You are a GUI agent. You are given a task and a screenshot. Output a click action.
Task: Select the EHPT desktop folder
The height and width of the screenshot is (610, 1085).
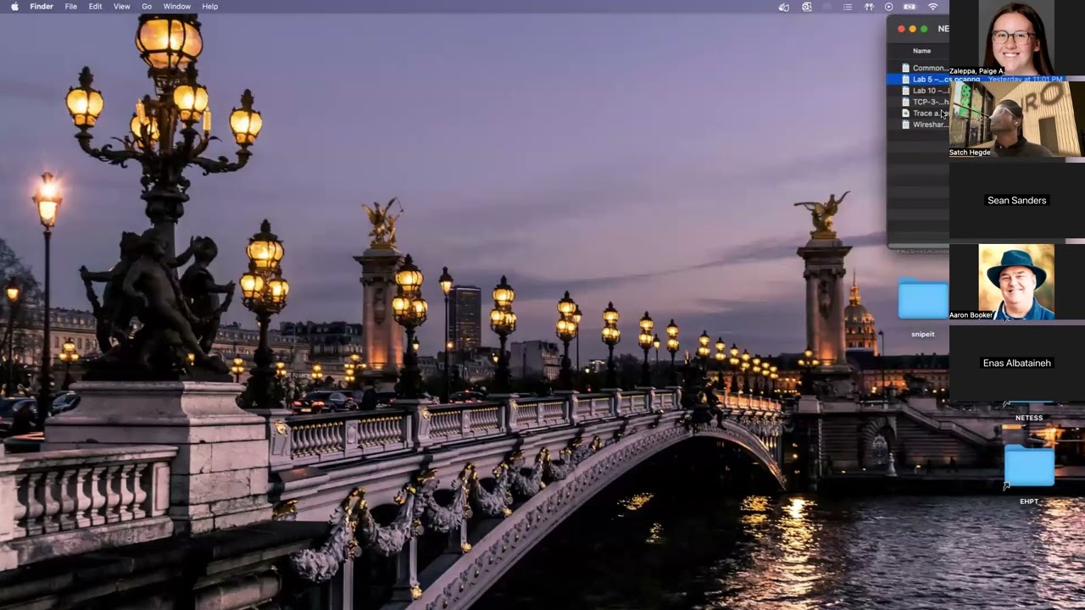(1029, 466)
